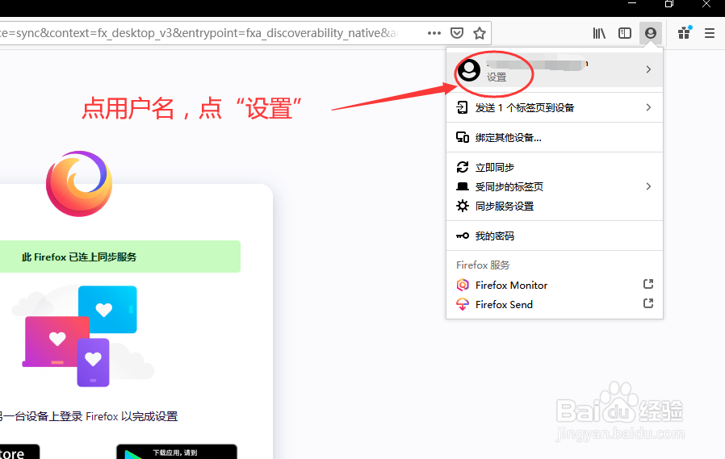Screen dimensions: 725x459
Task: Click the App Store download button
Action: point(19,452)
